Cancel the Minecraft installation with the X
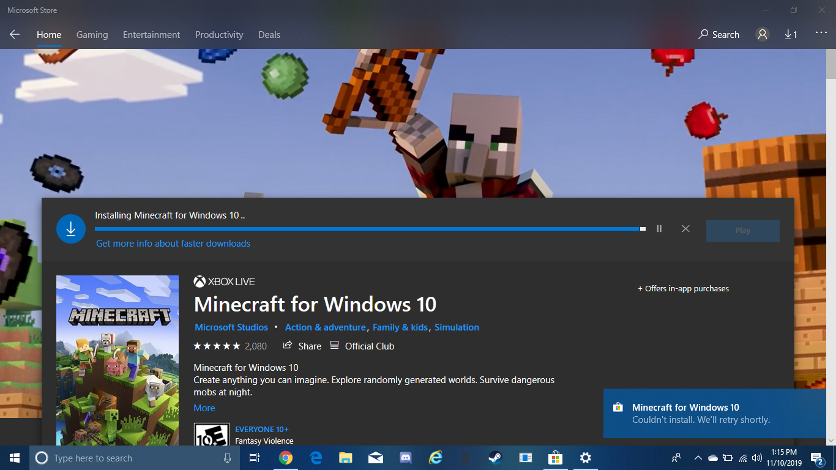The width and height of the screenshot is (836, 470). point(685,229)
